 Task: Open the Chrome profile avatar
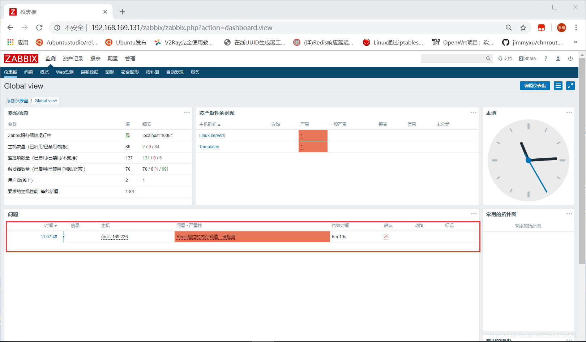point(561,27)
